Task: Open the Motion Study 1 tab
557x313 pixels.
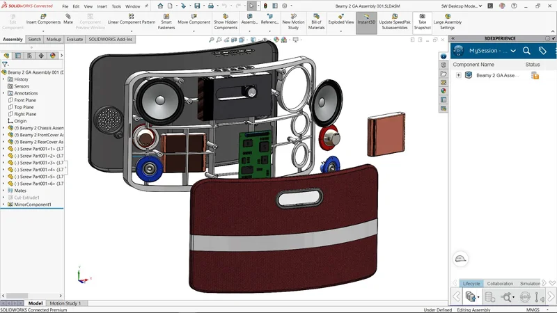Action: [65, 303]
